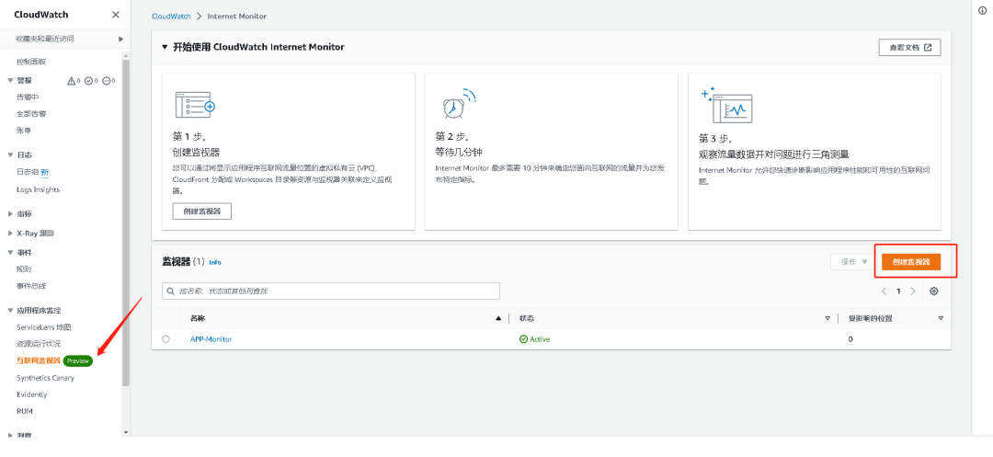The width and height of the screenshot is (993, 457).
Task: Collapse the 开始使用 CloudWatch Internet Monitor panel
Action: [x=165, y=48]
